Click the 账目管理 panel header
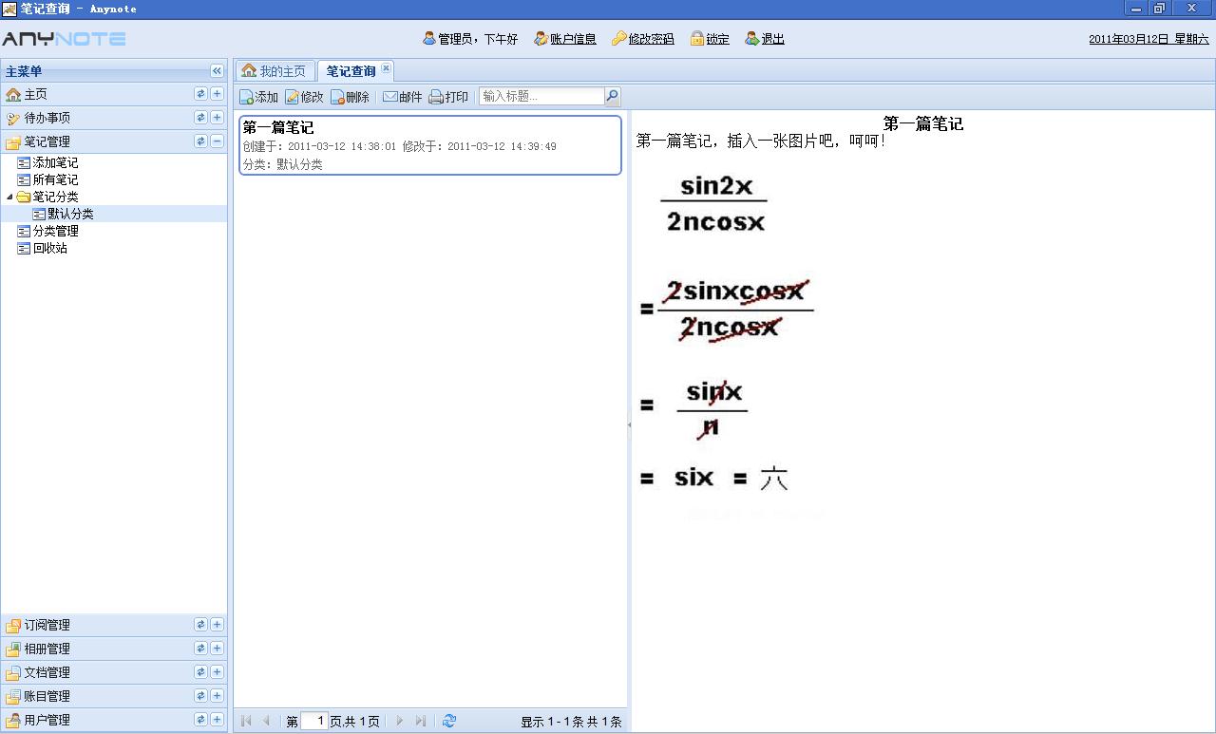Viewport: 1216px width, 734px height. click(114, 696)
